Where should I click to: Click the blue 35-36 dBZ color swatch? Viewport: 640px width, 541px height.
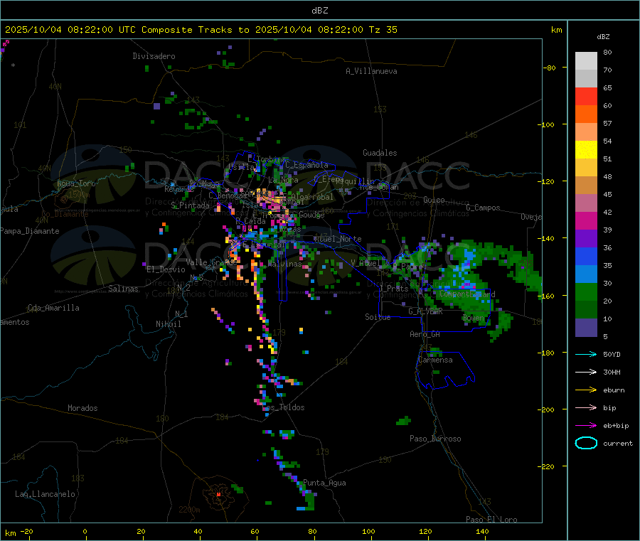tap(586, 256)
